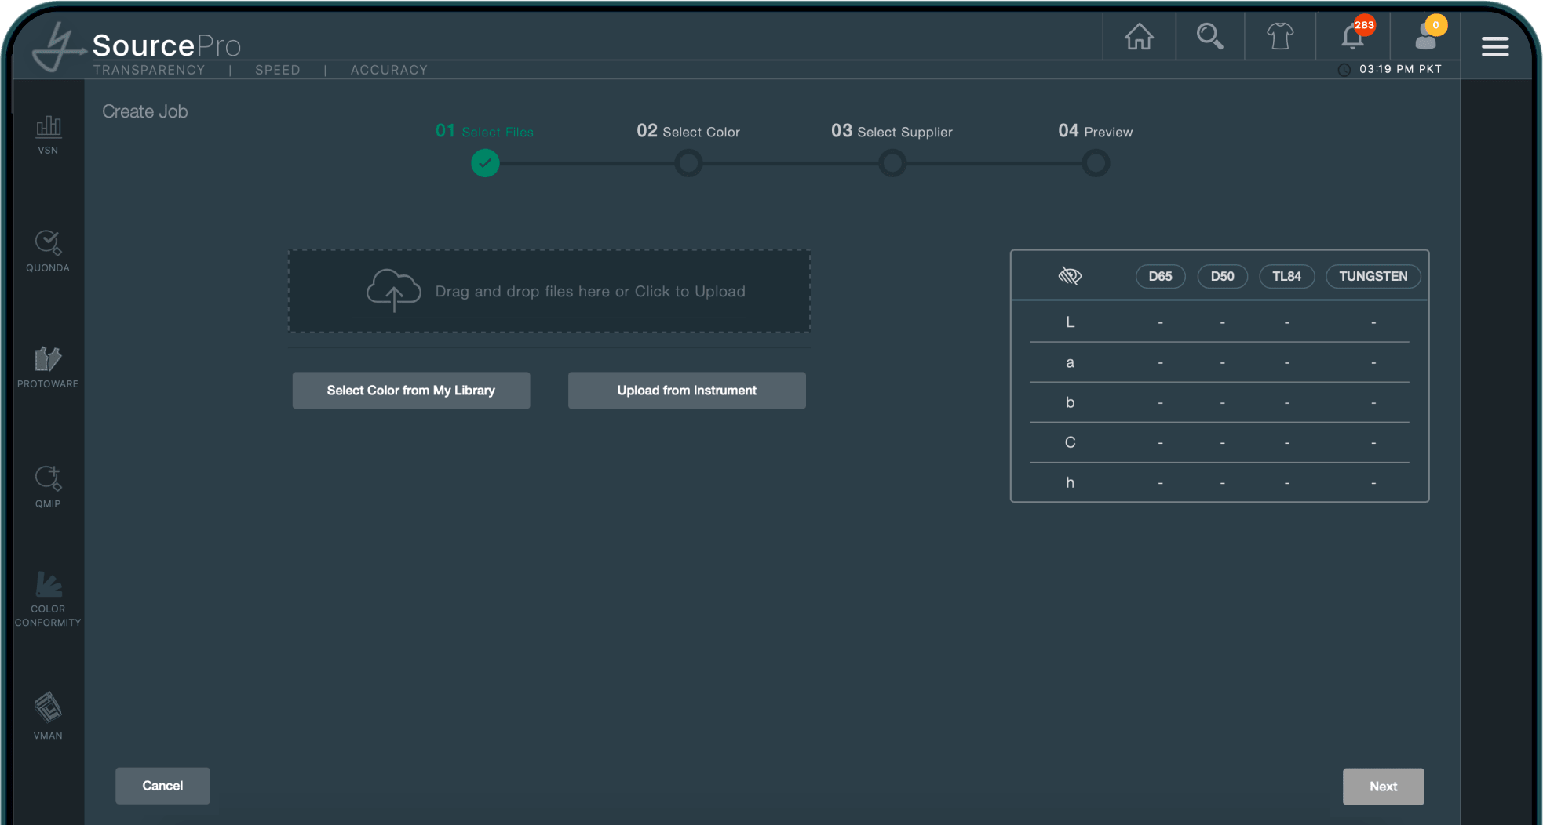1543x825 pixels.
Task: Cancel the job creation
Action: (x=162, y=786)
